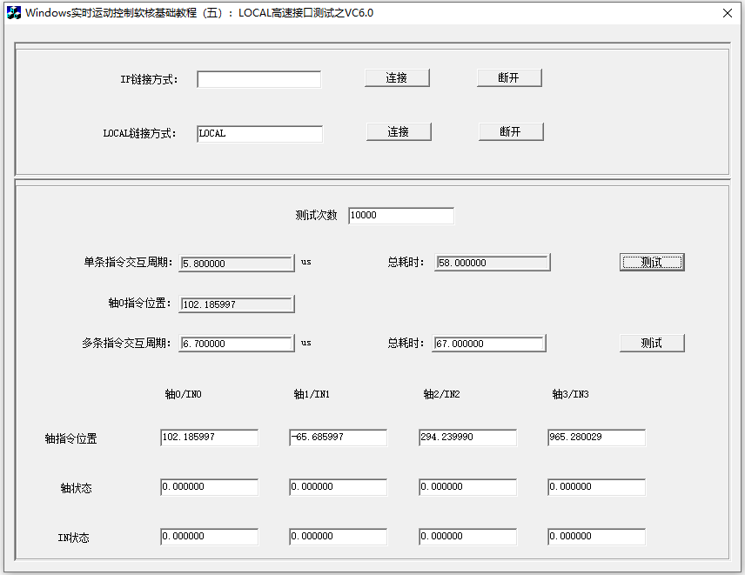The image size is (745, 575).
Task: Select the LOCAL链接方式 field containing LOCAL
Action: coord(258,133)
